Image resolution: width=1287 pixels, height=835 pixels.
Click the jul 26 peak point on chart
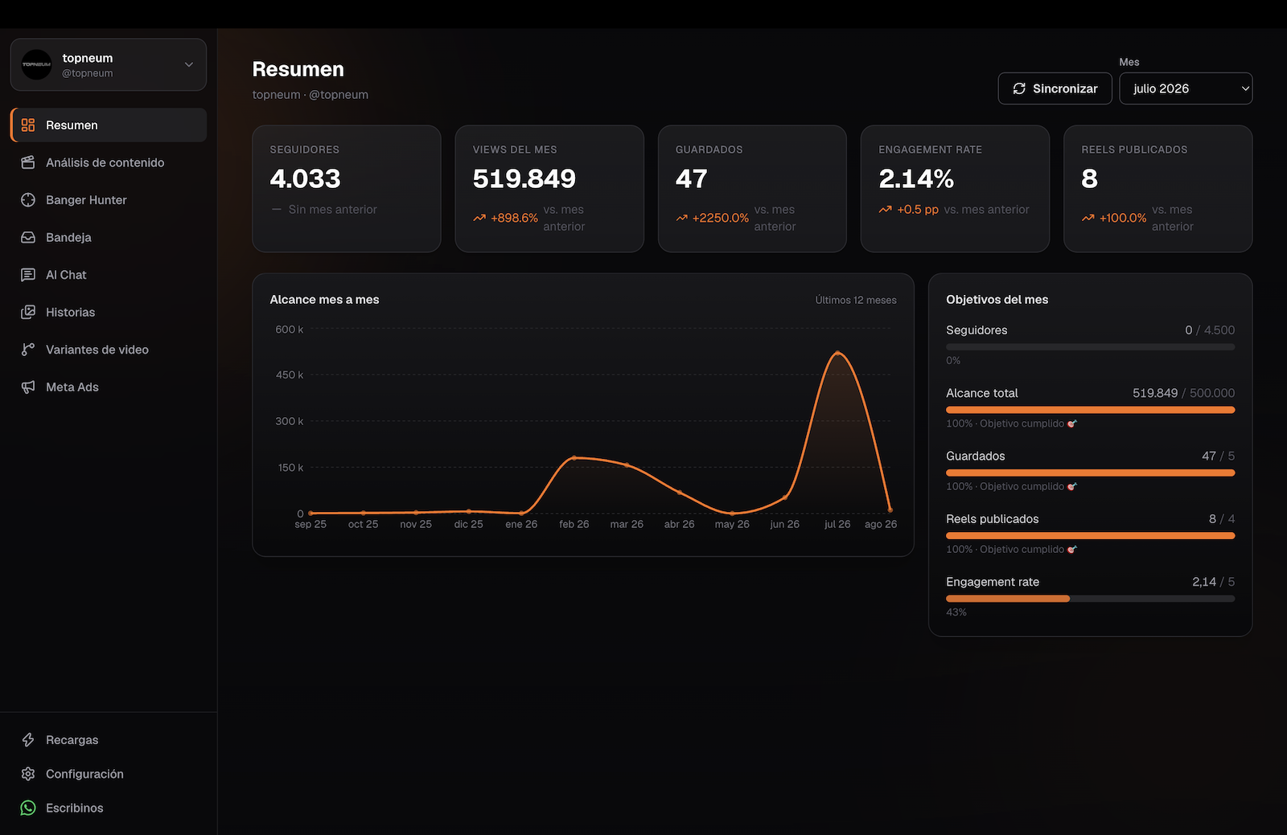coord(837,354)
